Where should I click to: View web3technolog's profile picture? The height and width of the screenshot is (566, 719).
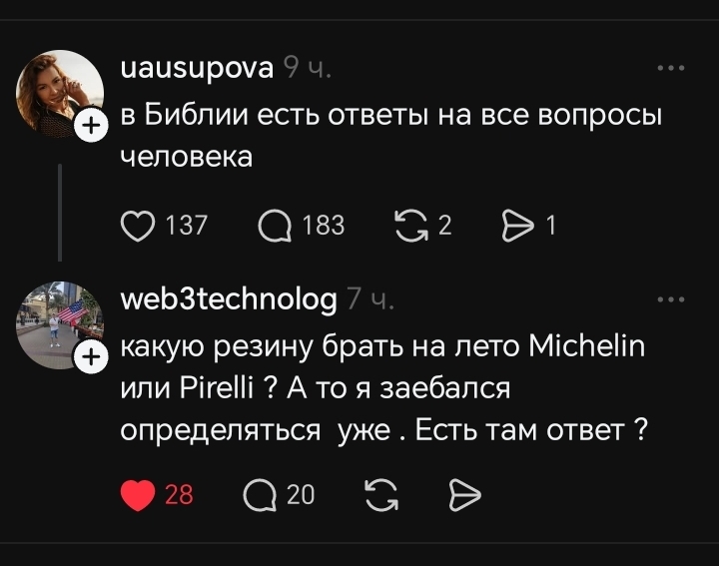click(56, 323)
